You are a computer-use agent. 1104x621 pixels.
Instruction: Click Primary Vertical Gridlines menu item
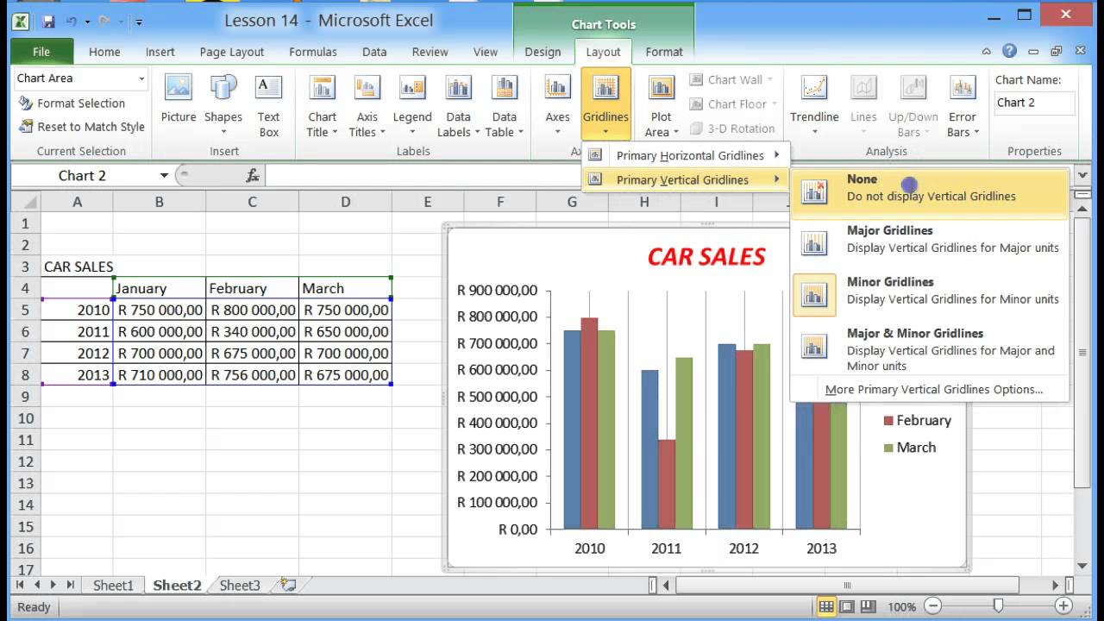coord(687,179)
